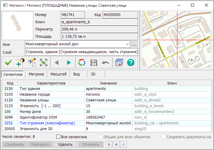214x150 pixels.
Task: Open the 'Тип строения' value cell
Action: click(x=108, y=123)
